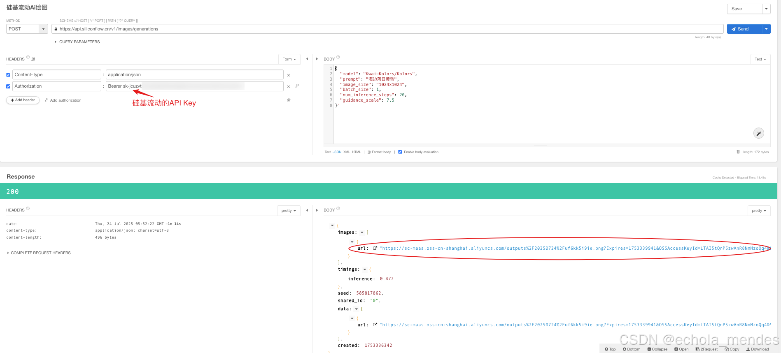Remove the Authorization header row
781x353 pixels.
coord(289,87)
